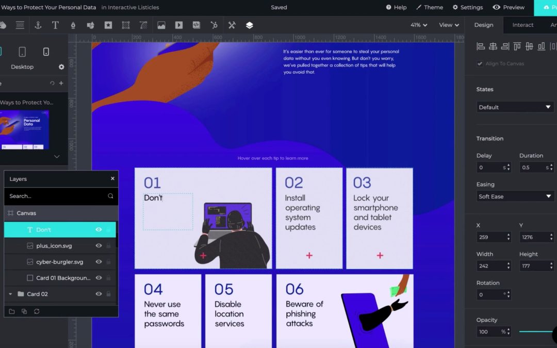Lock the cyber-burgler.svg layer
557x348 pixels.
coord(108,262)
